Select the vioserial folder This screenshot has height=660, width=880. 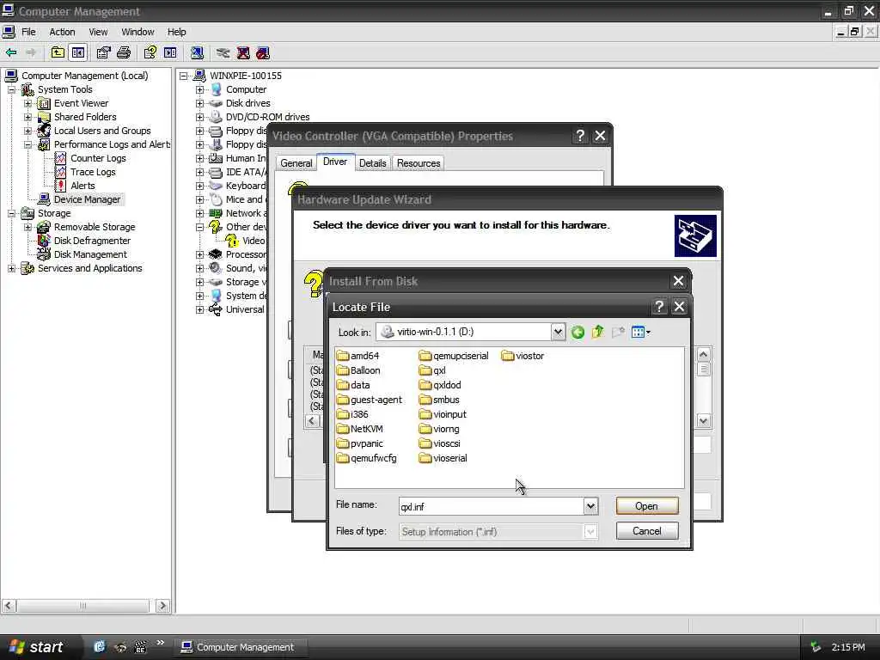point(443,458)
